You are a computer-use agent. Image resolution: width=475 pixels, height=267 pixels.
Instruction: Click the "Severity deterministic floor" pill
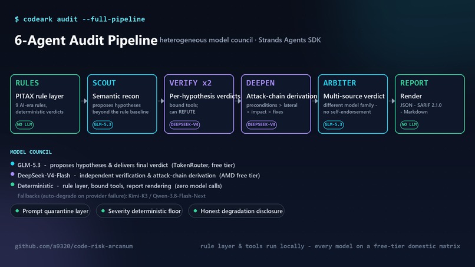pos(139,211)
